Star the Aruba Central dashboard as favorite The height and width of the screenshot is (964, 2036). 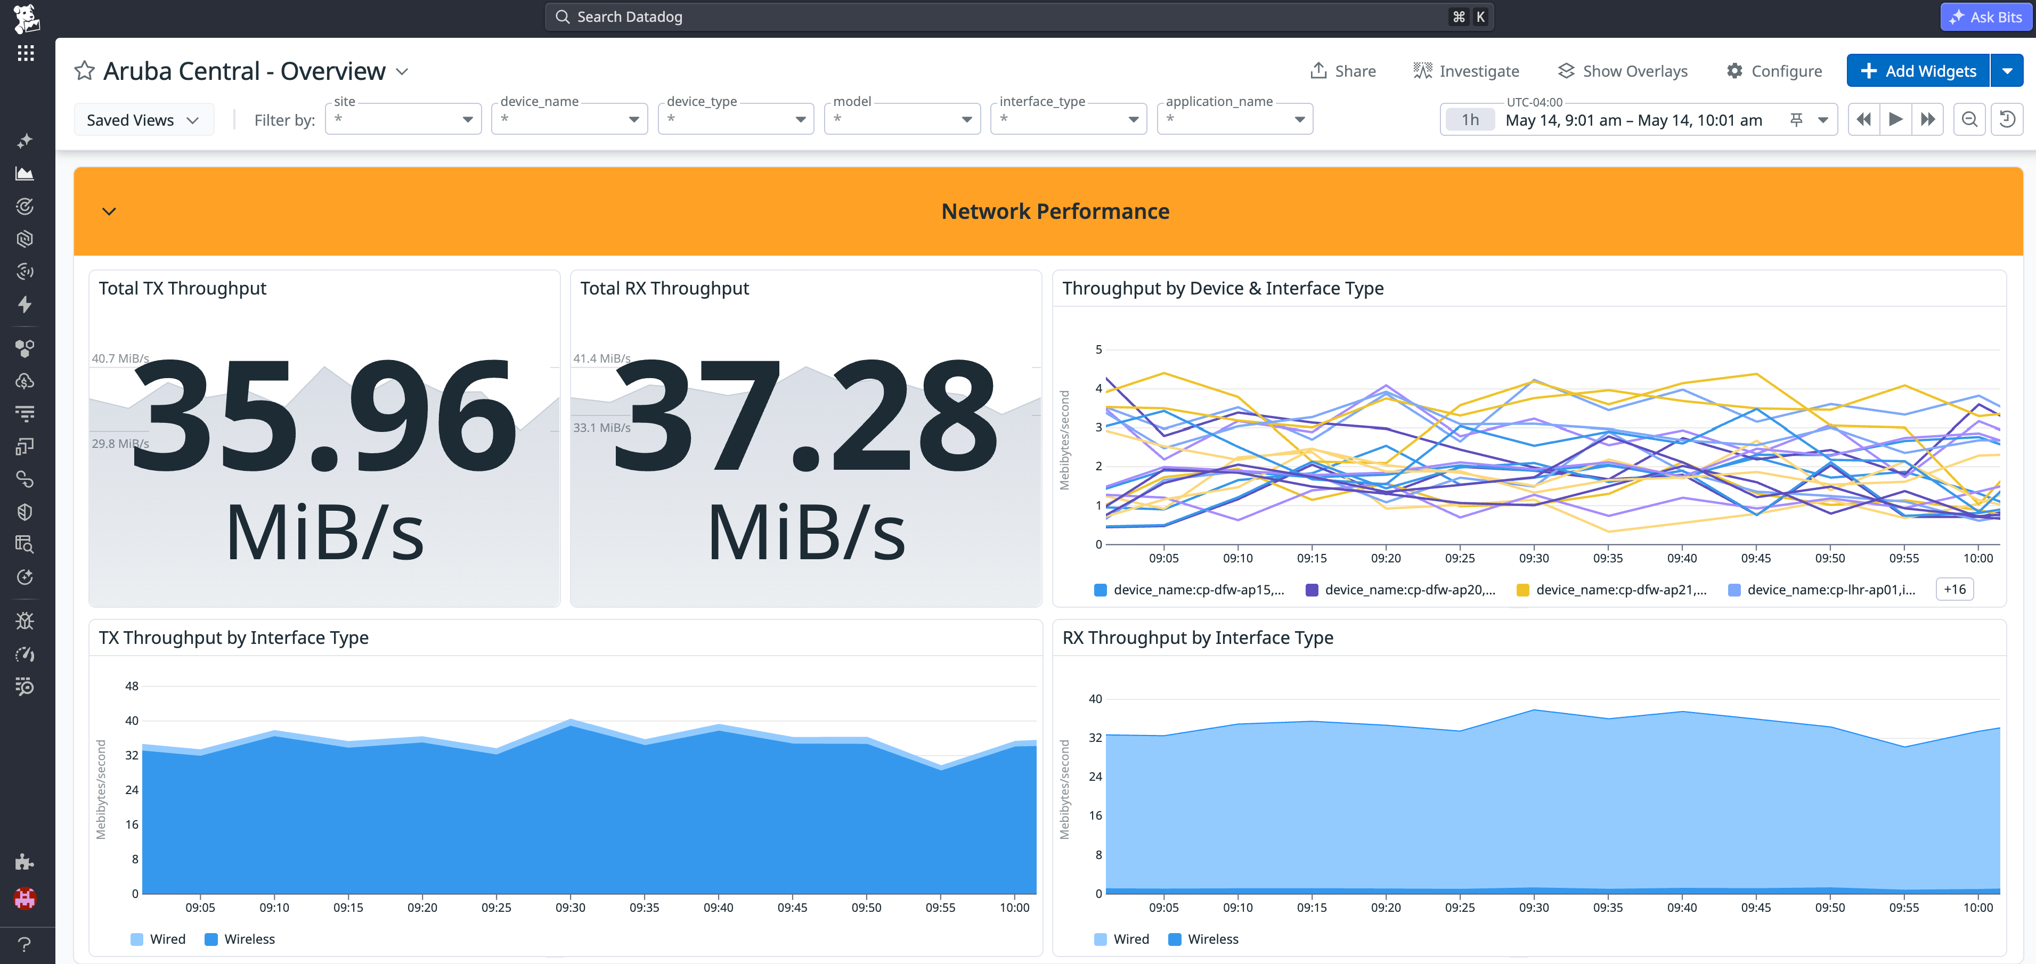[x=85, y=71]
